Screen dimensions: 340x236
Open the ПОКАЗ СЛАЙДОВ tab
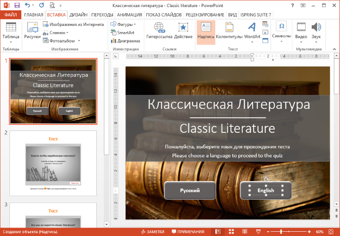click(x=164, y=15)
